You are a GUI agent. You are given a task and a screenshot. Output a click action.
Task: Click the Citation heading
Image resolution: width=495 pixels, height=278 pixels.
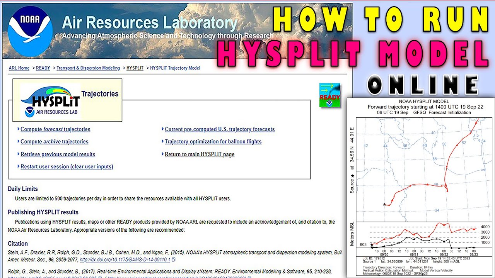(x=18, y=244)
